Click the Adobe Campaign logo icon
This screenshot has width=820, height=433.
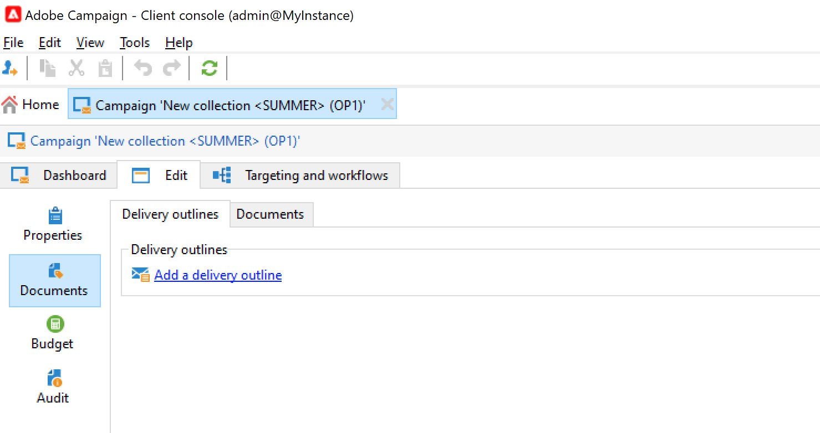(13, 14)
